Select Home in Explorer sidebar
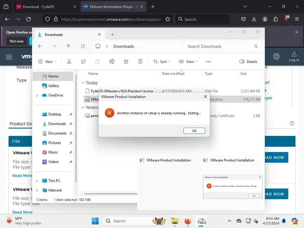 point(53,76)
